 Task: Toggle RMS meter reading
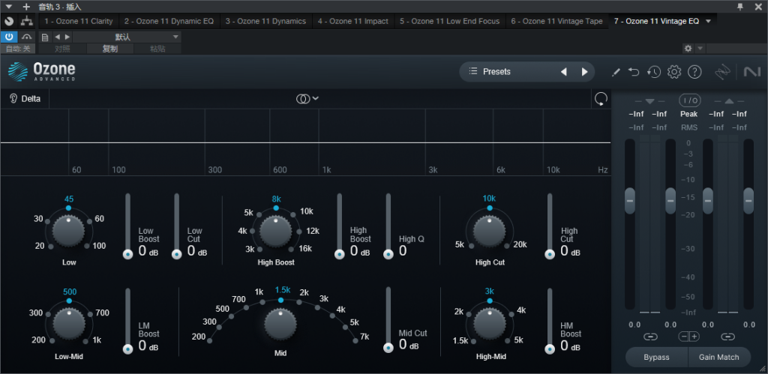coord(688,127)
